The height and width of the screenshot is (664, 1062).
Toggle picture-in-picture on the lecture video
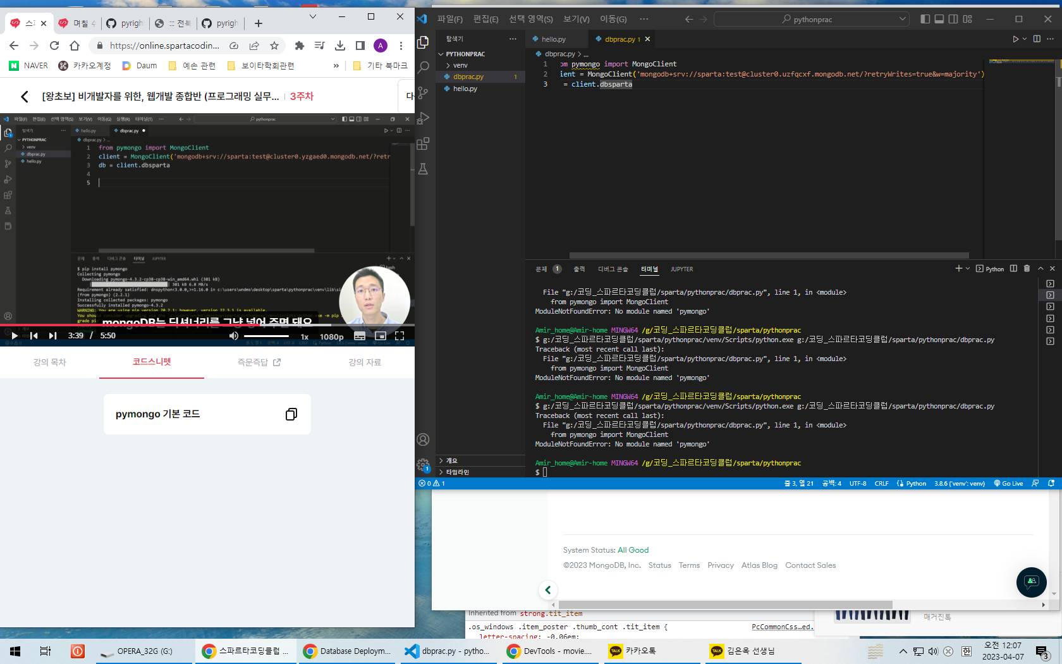click(x=381, y=336)
